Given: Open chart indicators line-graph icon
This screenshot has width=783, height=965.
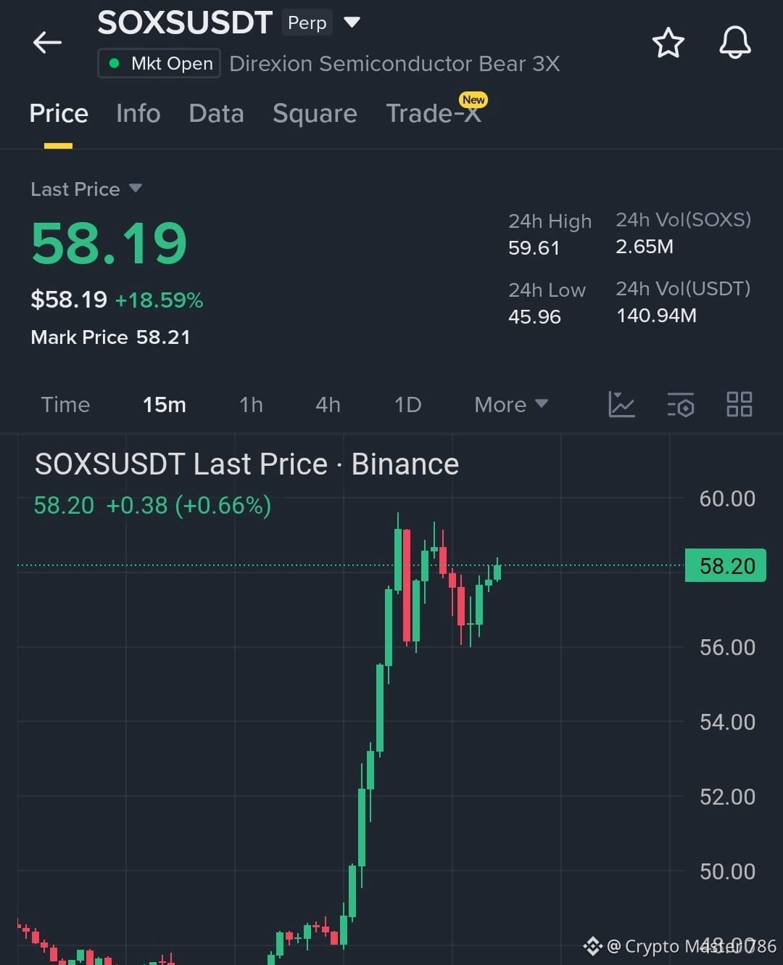Looking at the screenshot, I should pyautogui.click(x=621, y=404).
